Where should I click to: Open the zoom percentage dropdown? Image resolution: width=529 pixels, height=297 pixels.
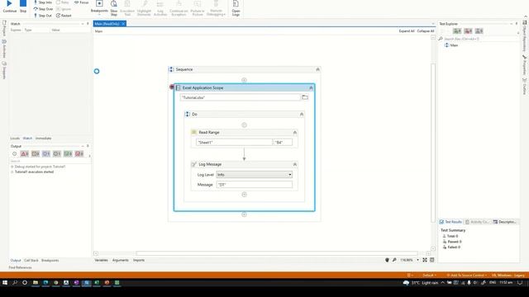[x=417, y=260]
